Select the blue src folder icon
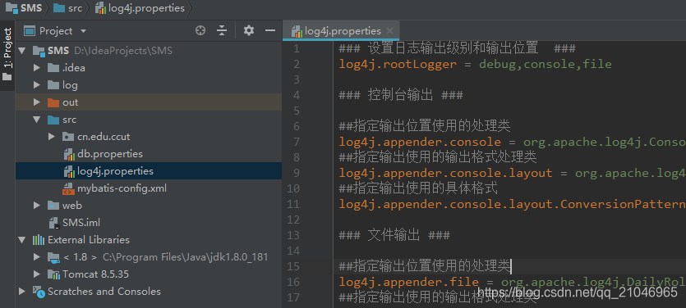Viewport: 686px width, 308px height. (x=53, y=120)
